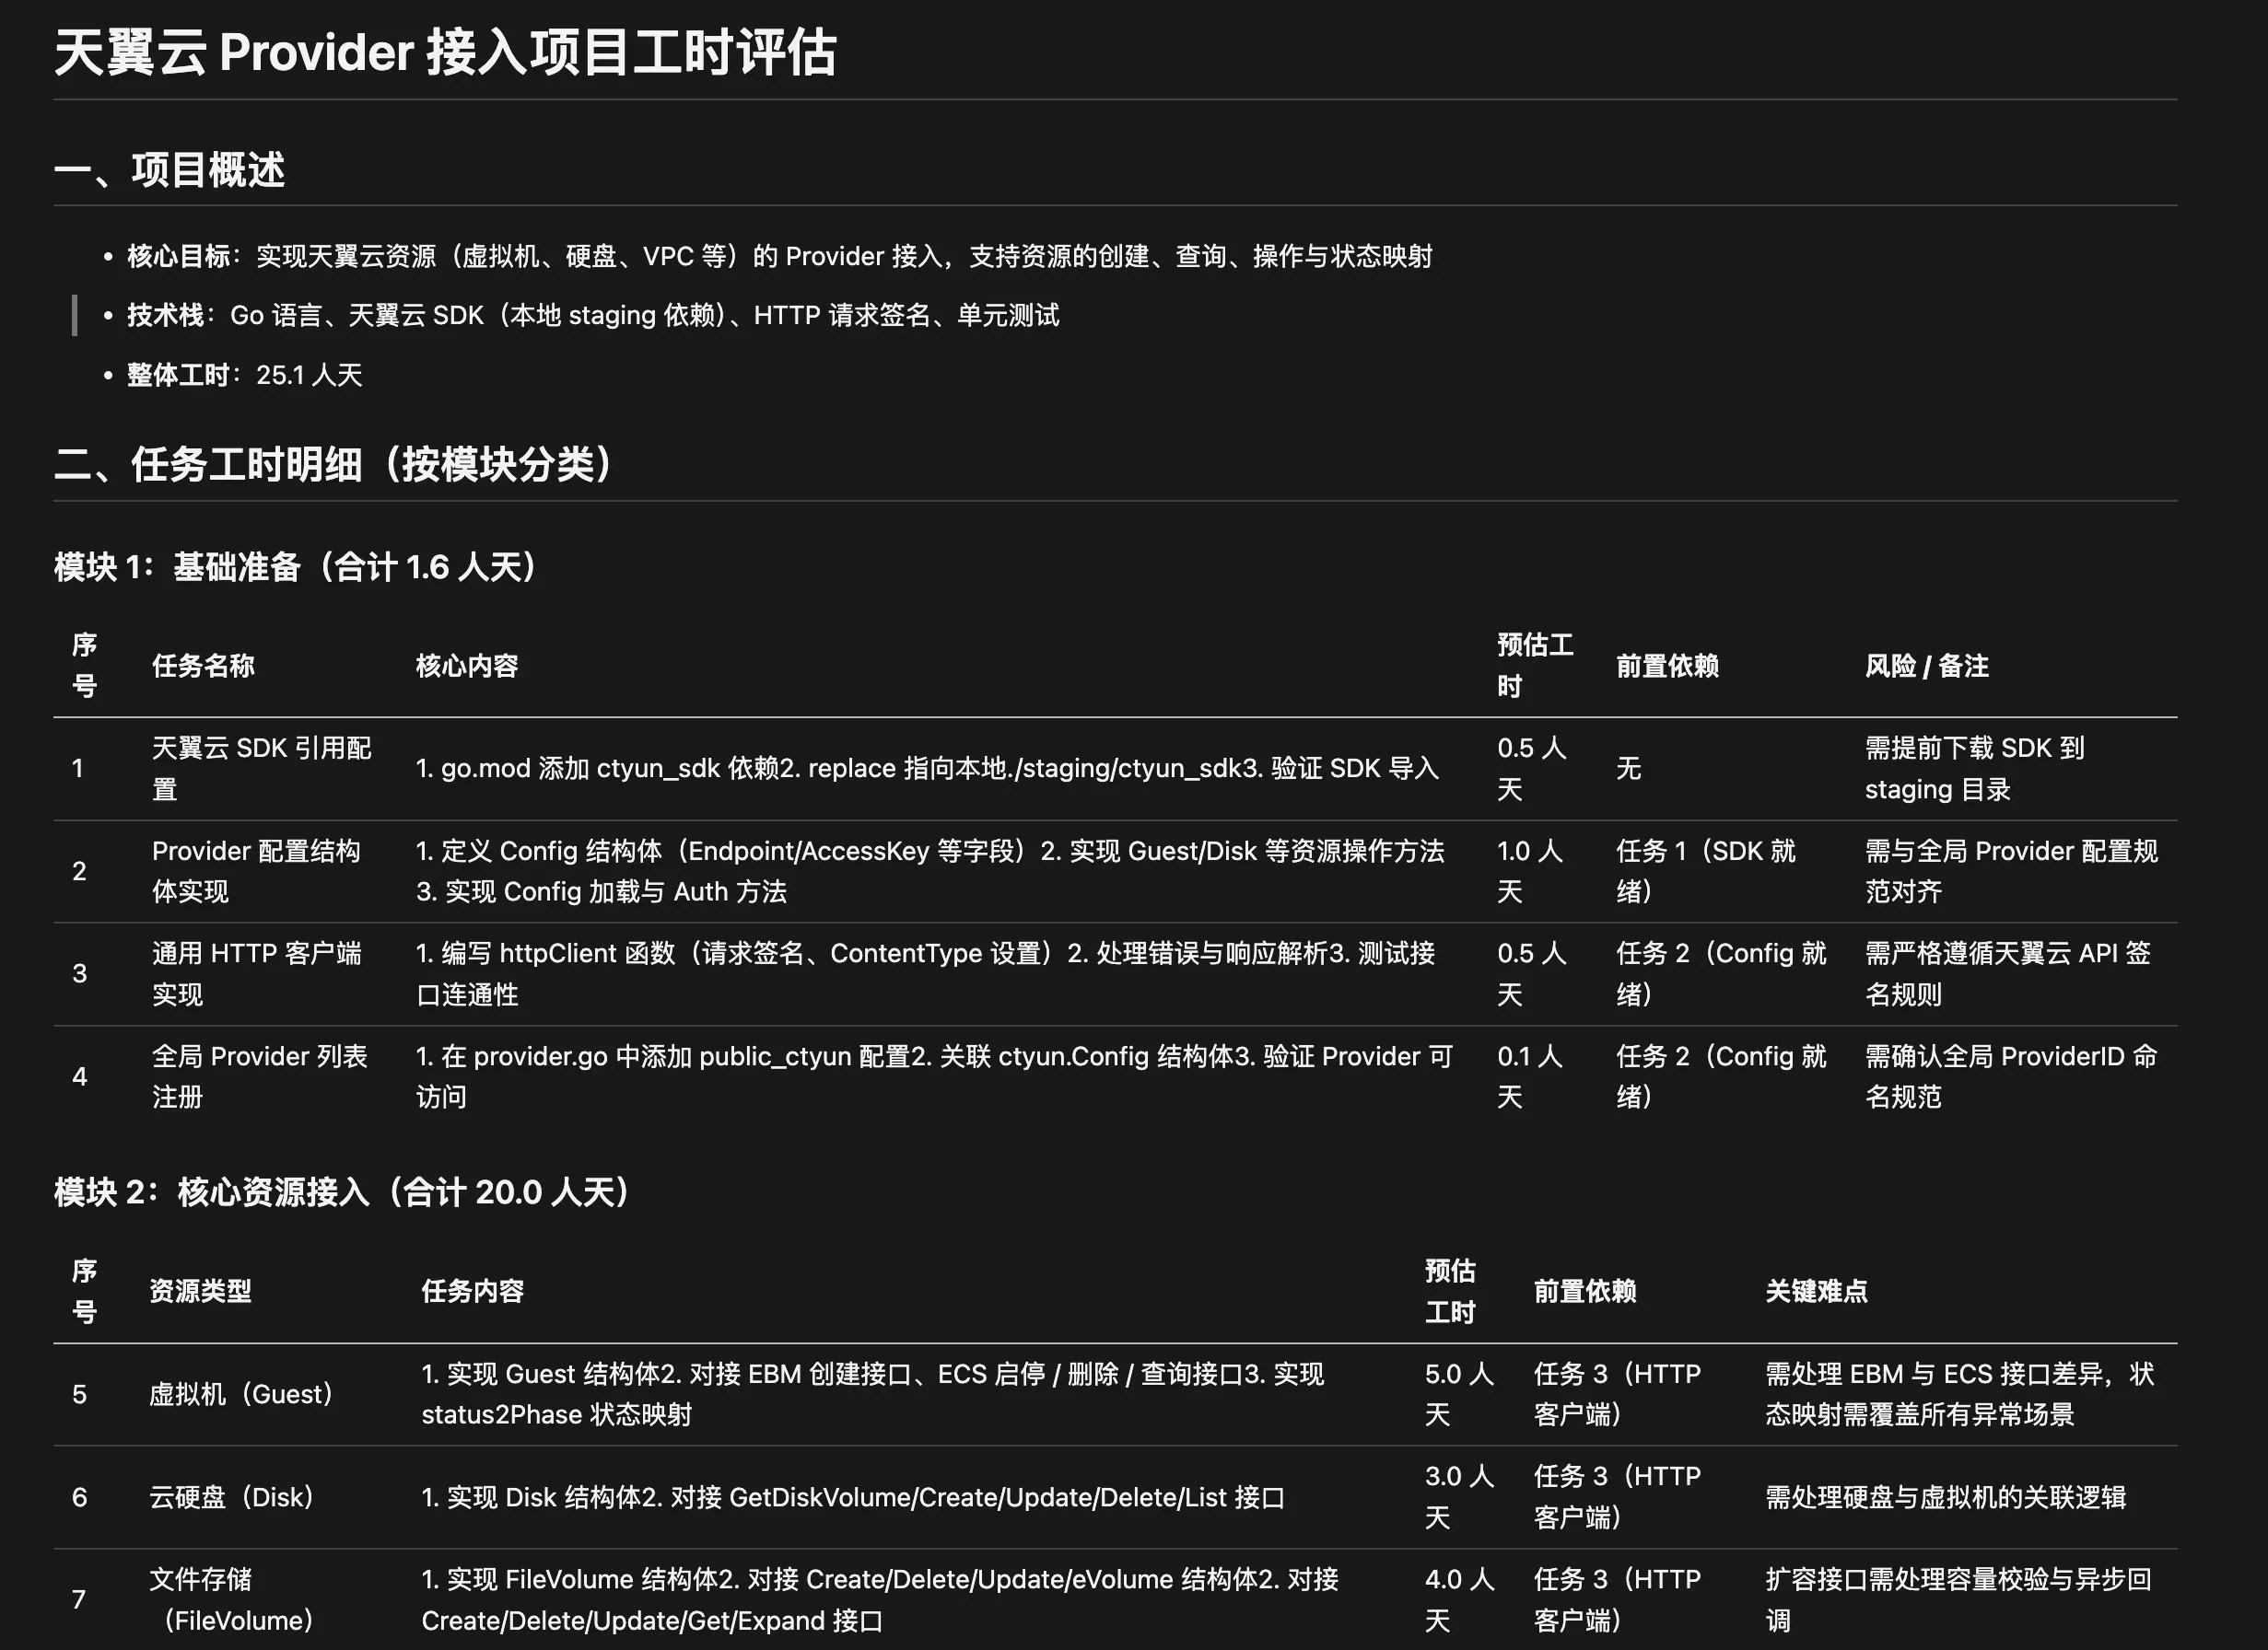Click the cell starting "1. 定义 Config 结构体"

930,871
